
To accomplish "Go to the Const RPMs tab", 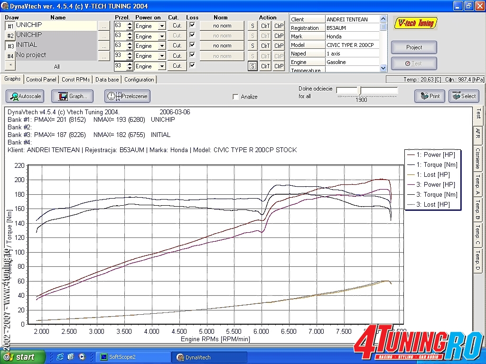I will (x=75, y=80).
